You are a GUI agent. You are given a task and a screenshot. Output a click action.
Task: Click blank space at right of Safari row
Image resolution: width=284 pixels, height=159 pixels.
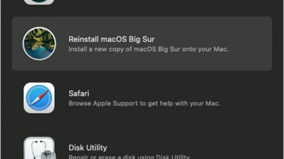click(x=250, y=98)
